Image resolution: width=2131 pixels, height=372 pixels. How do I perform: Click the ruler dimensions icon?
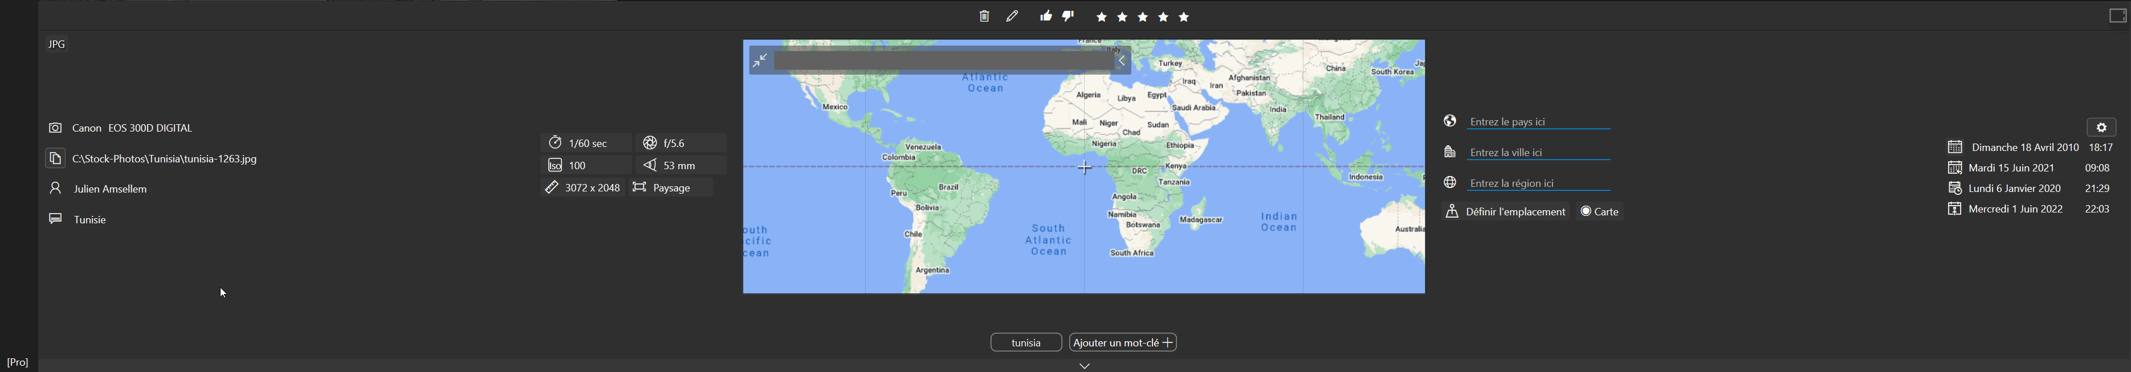point(552,187)
